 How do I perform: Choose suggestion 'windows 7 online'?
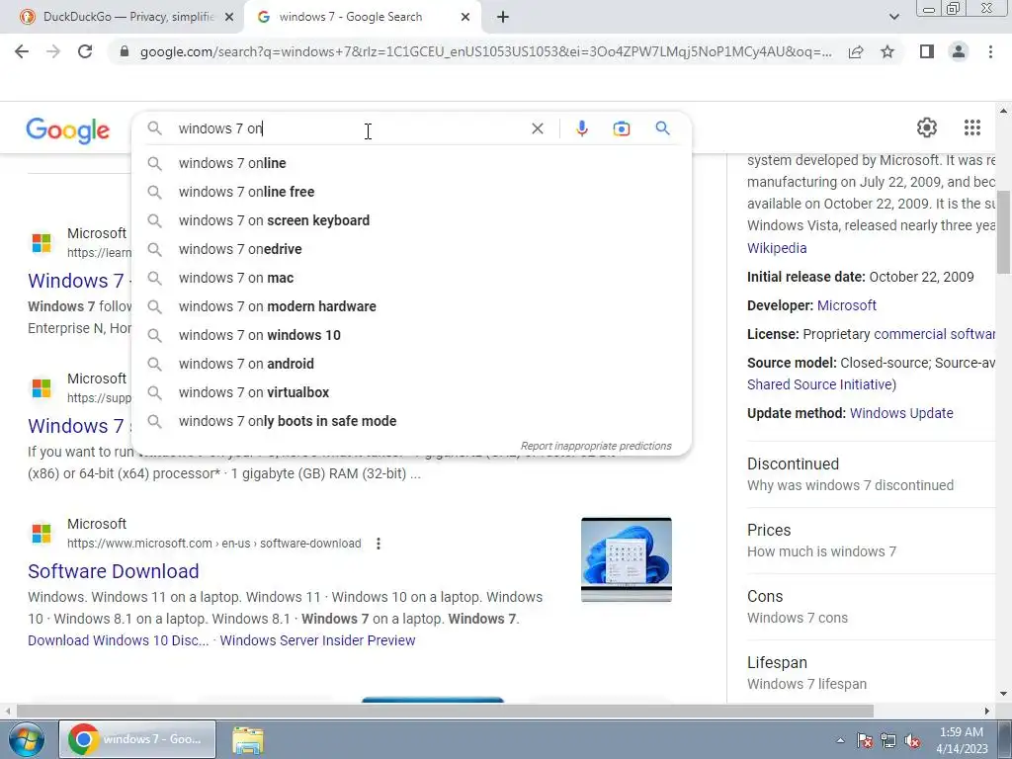(411, 163)
